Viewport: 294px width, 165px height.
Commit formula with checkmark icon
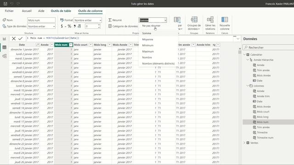(20, 38)
